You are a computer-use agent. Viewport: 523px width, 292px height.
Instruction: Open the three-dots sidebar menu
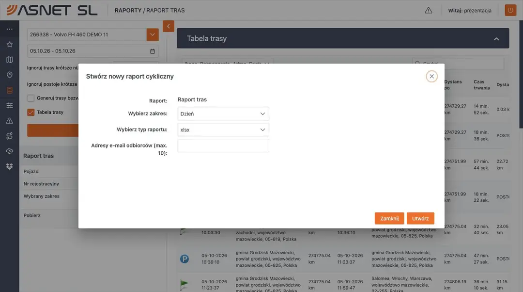10,29
